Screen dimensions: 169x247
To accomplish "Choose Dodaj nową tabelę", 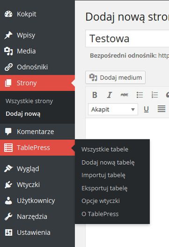I will [x=108, y=162].
